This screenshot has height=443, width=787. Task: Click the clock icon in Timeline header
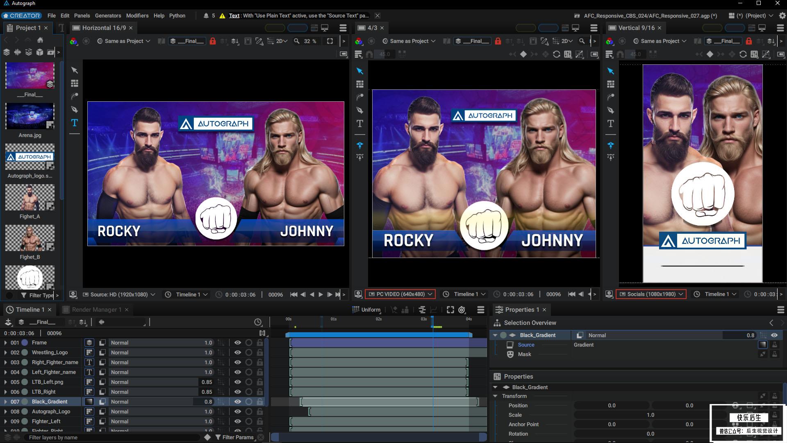coord(258,322)
